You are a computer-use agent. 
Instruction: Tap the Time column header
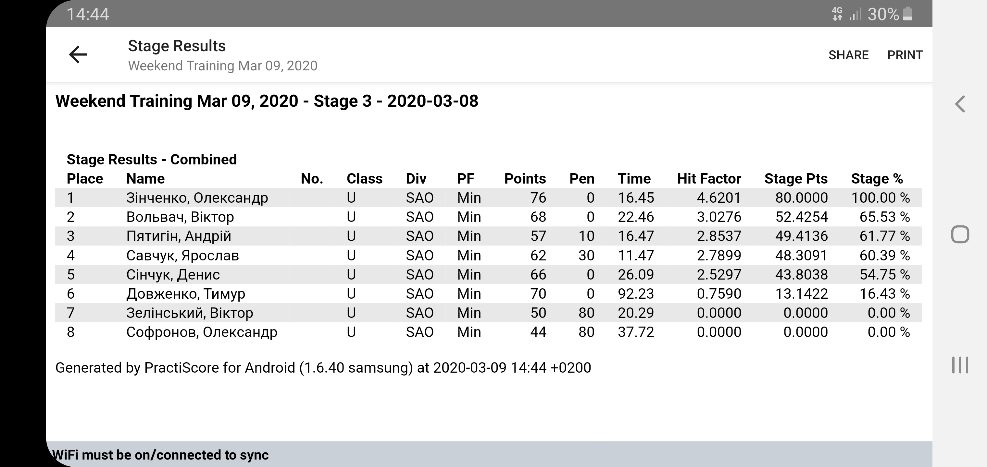[x=634, y=179]
